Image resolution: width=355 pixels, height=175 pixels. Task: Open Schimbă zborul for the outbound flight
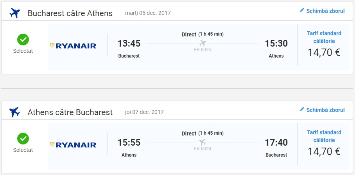coord(325,11)
